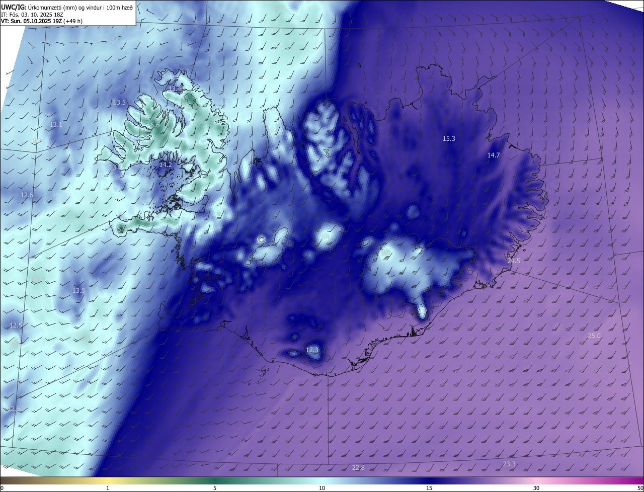Click the color scale tick label 50
This screenshot has height=492, width=644.
[x=640, y=488]
